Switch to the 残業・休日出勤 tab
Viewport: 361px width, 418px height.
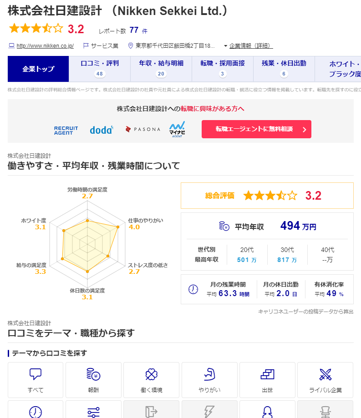284,69
